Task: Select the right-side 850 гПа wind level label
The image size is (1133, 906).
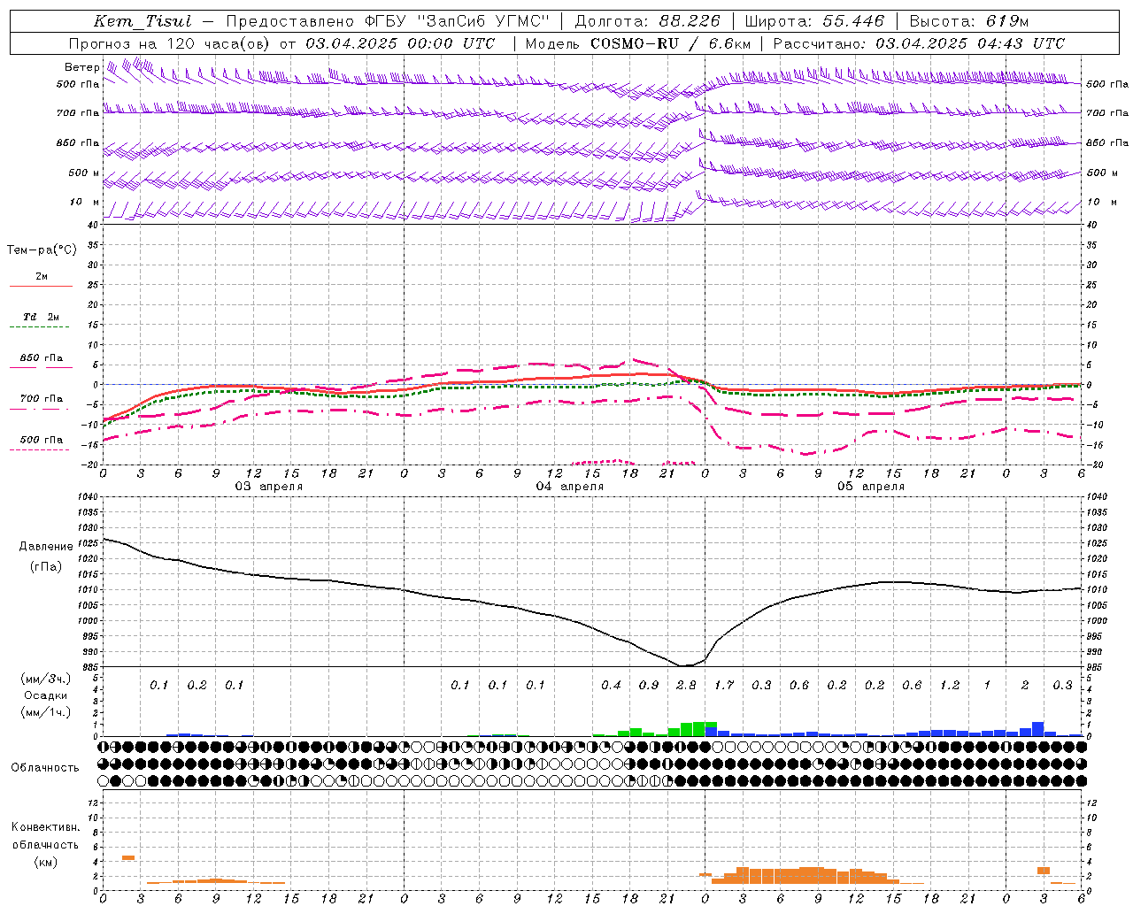Action: click(1107, 142)
